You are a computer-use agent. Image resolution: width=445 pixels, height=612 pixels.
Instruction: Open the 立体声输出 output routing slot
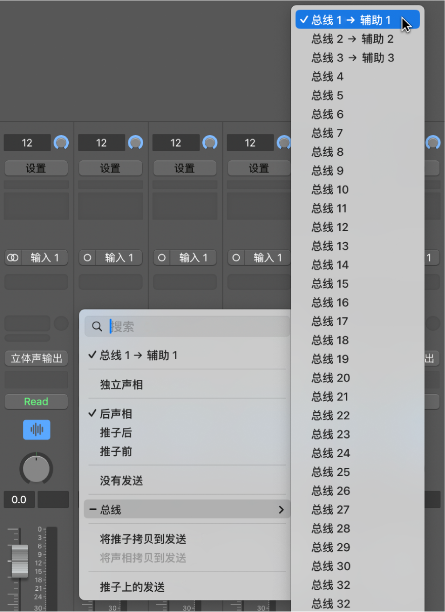click(x=36, y=358)
